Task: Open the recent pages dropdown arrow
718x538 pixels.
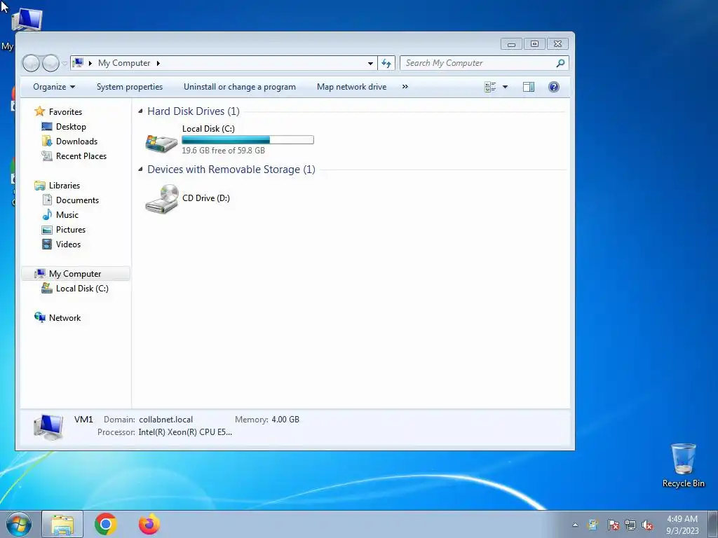Action: click(x=65, y=64)
